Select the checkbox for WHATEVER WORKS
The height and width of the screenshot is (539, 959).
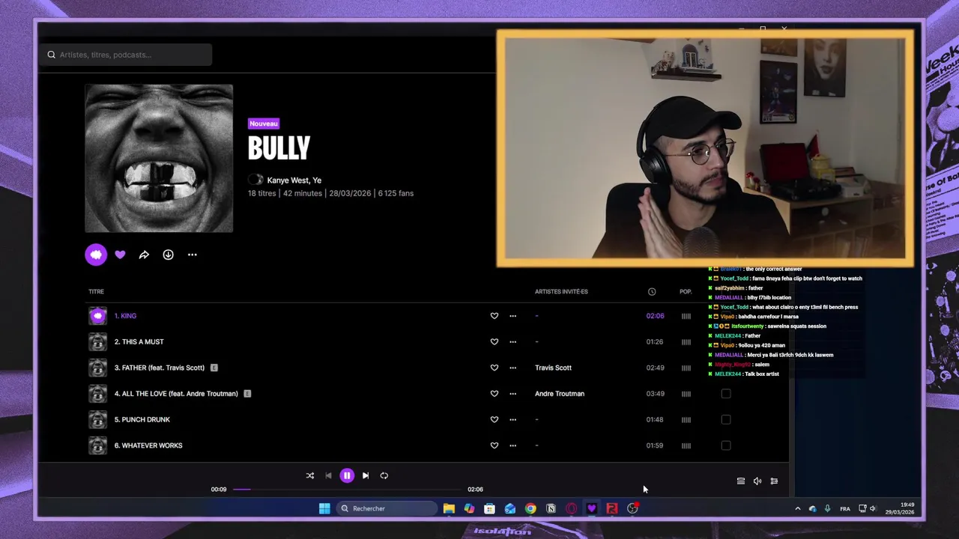(x=726, y=445)
